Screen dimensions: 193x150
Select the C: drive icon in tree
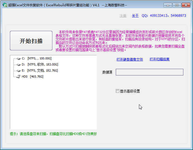click(x=18, y=59)
